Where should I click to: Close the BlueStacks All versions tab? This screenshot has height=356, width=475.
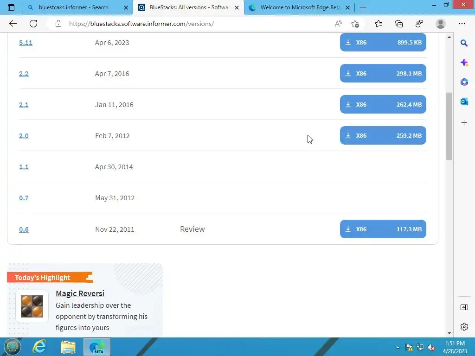tap(237, 7)
